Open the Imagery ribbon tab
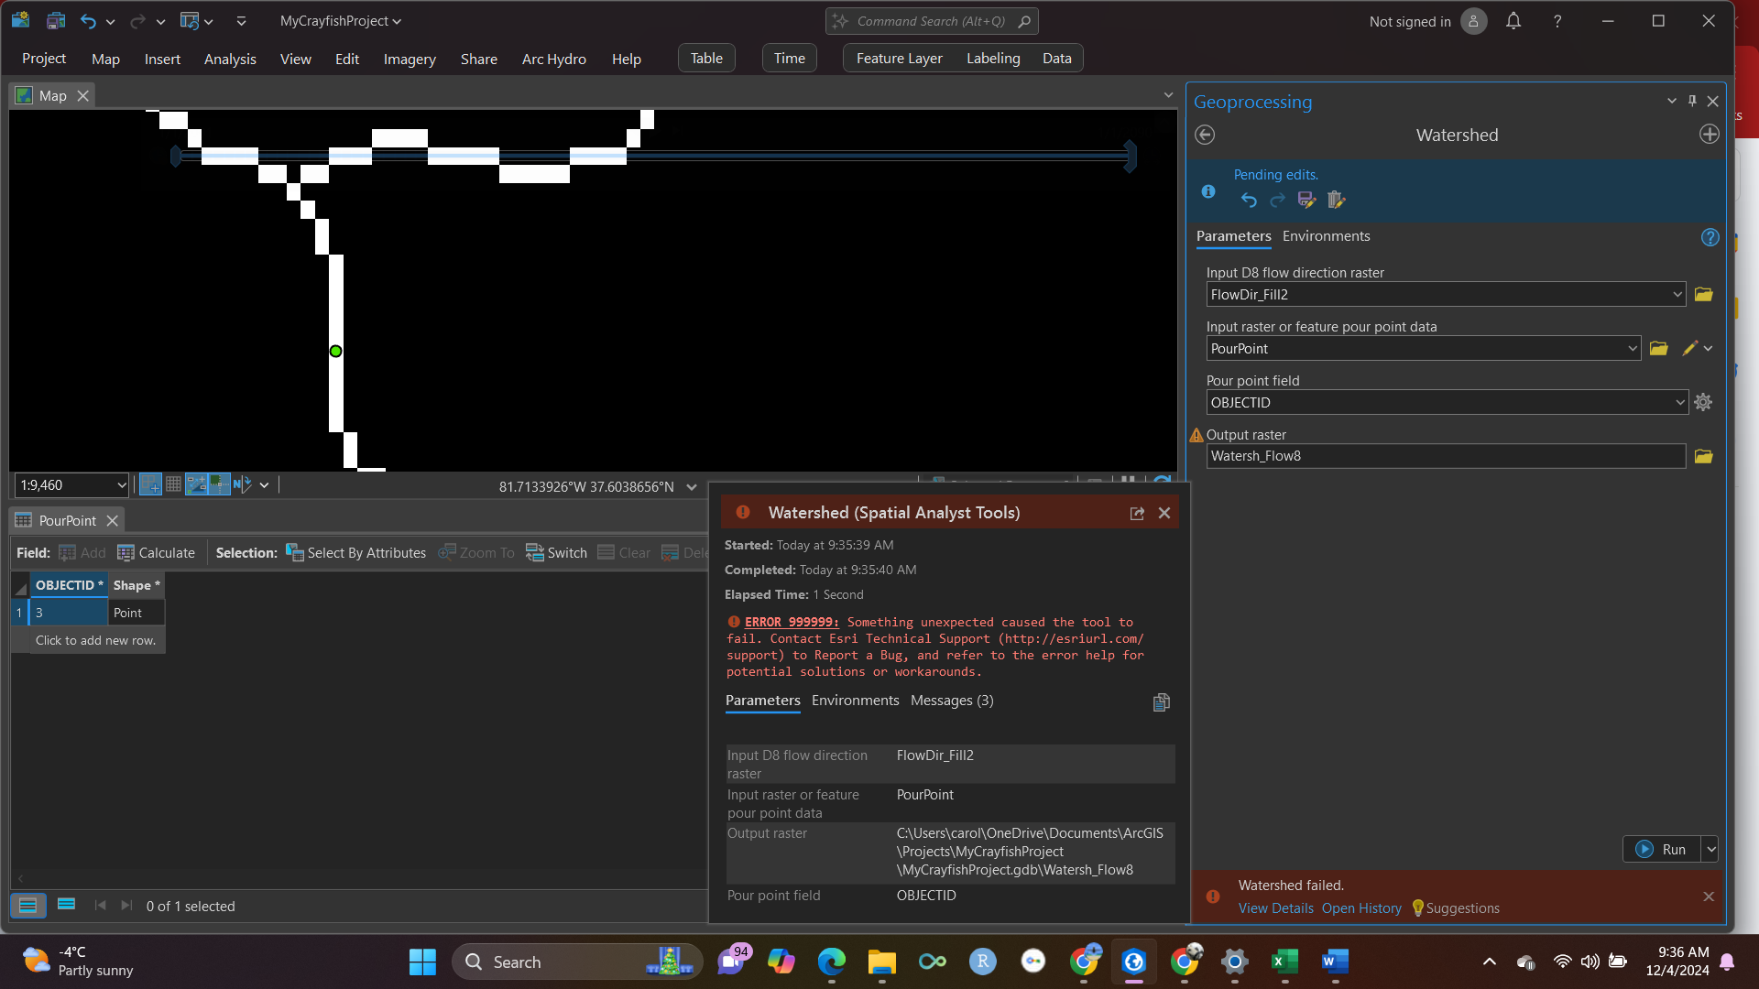 pos(410,59)
